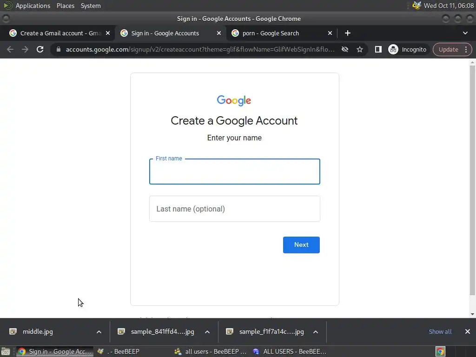Close the downloads bar
Viewport: 476px width, 357px height.
point(468,331)
